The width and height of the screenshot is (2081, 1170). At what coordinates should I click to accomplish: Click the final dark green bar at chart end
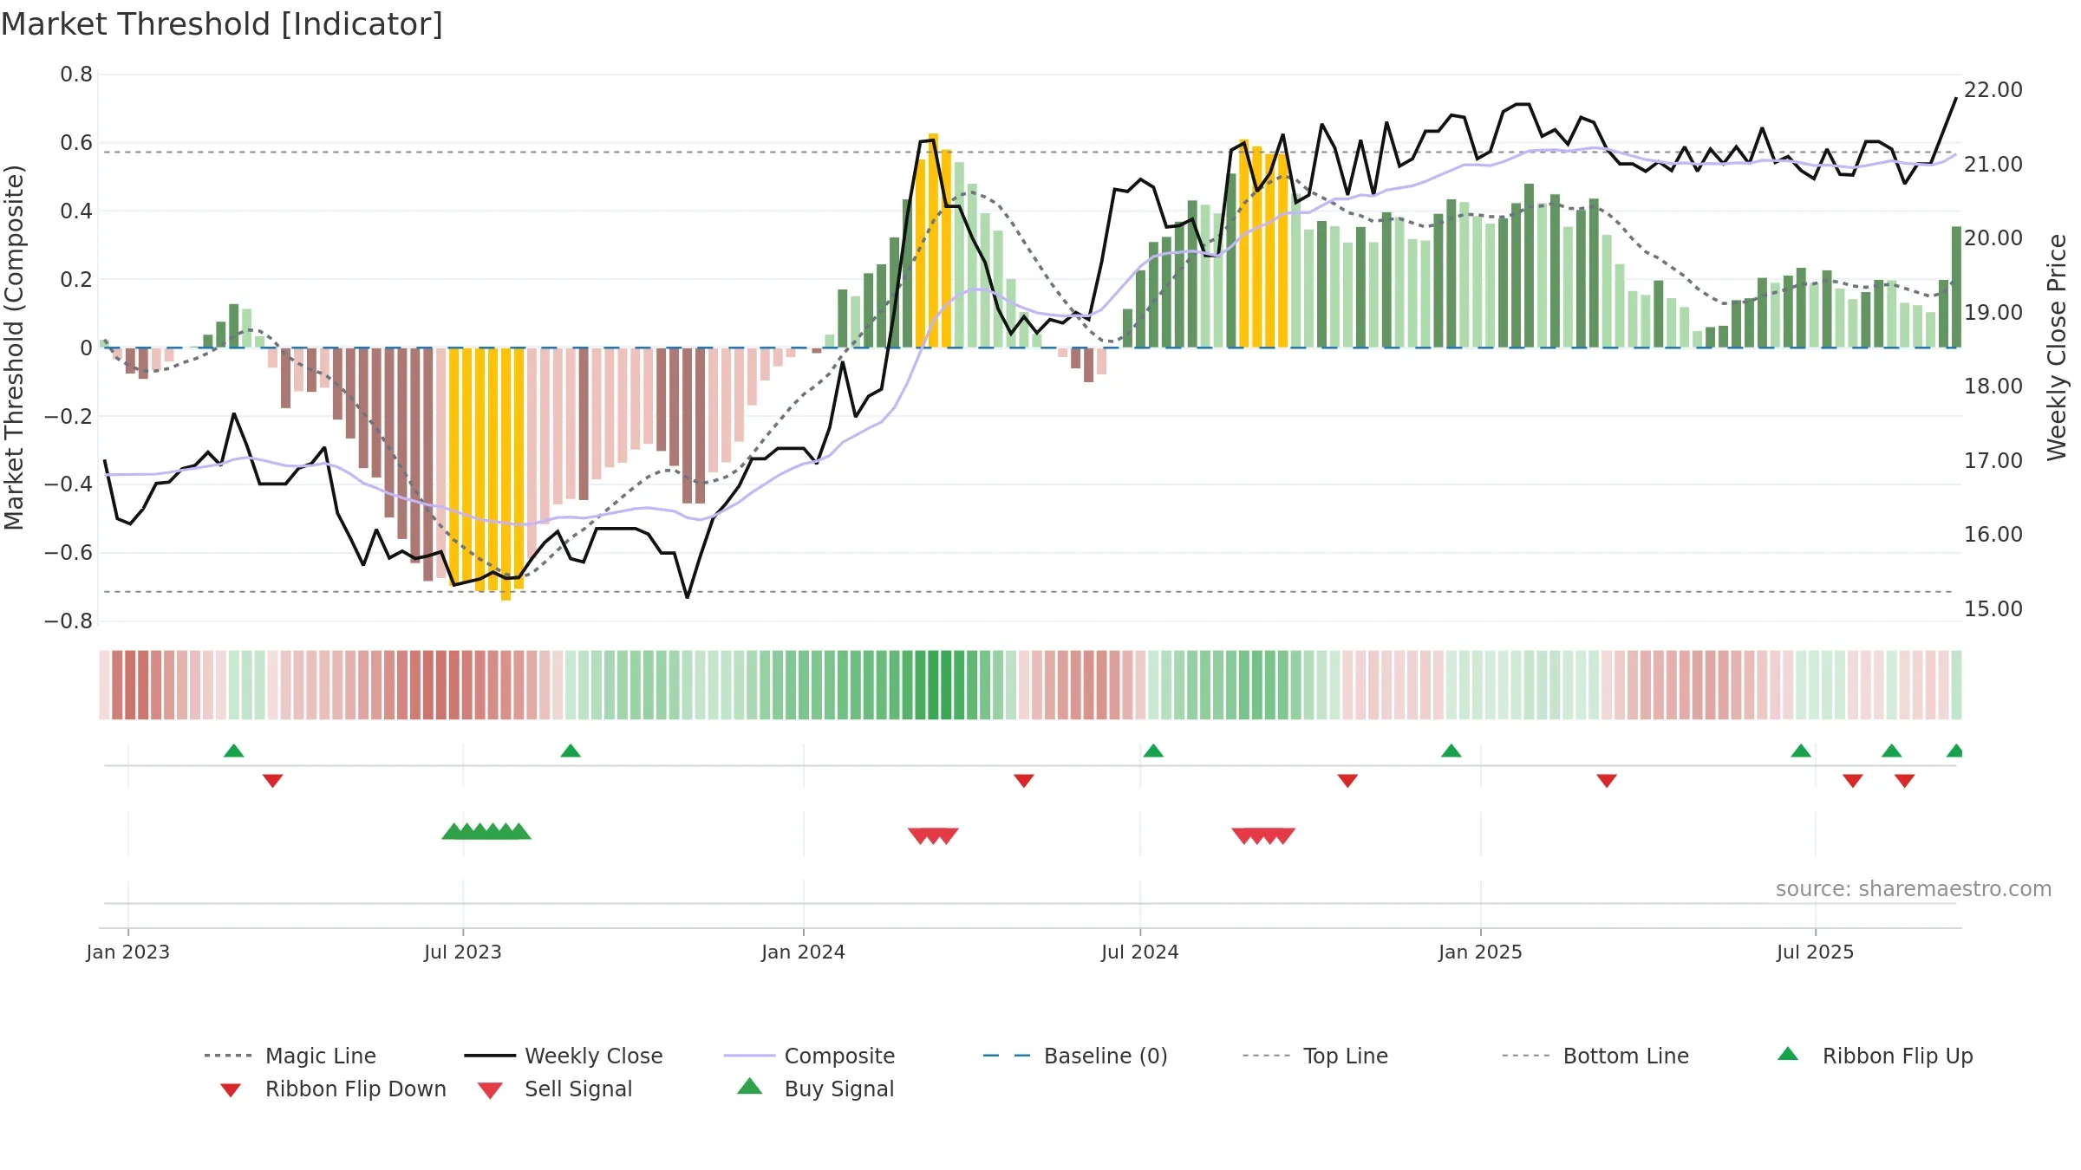[x=1957, y=287]
